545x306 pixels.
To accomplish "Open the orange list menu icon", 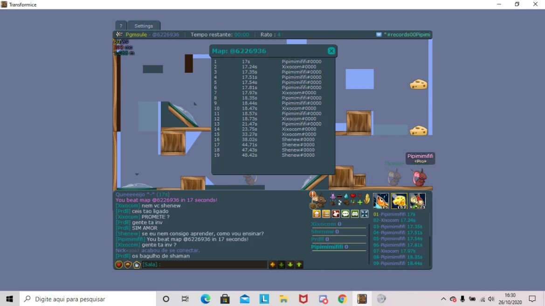I will click(326, 214).
